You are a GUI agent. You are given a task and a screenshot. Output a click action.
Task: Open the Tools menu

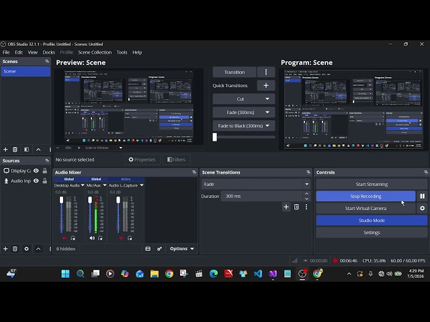pos(122,52)
